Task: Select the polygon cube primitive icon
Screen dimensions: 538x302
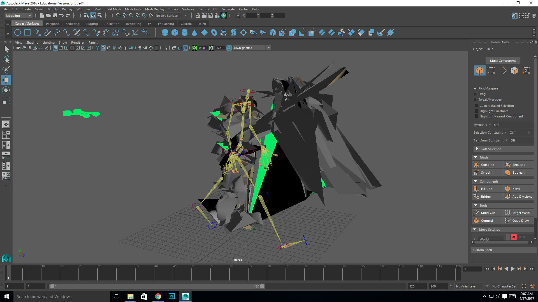Action: coord(175,32)
